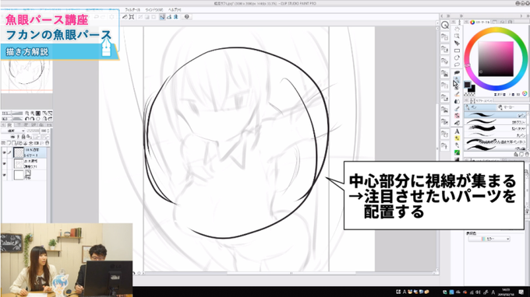Click the help question-mark icon in command bar
Viewport: 530px width, 297px height.
pos(186,17)
